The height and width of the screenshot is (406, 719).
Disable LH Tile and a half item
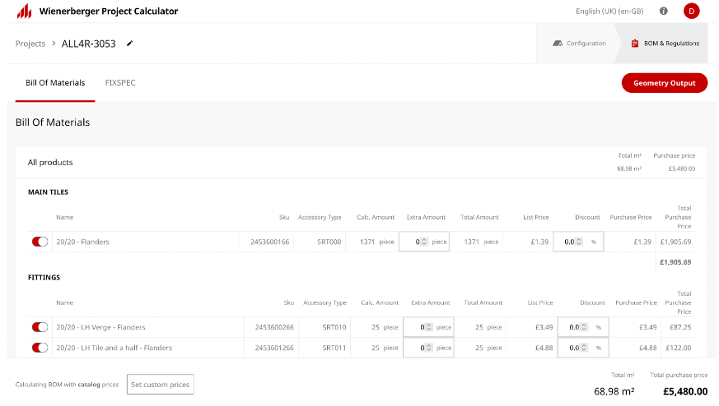click(x=40, y=348)
